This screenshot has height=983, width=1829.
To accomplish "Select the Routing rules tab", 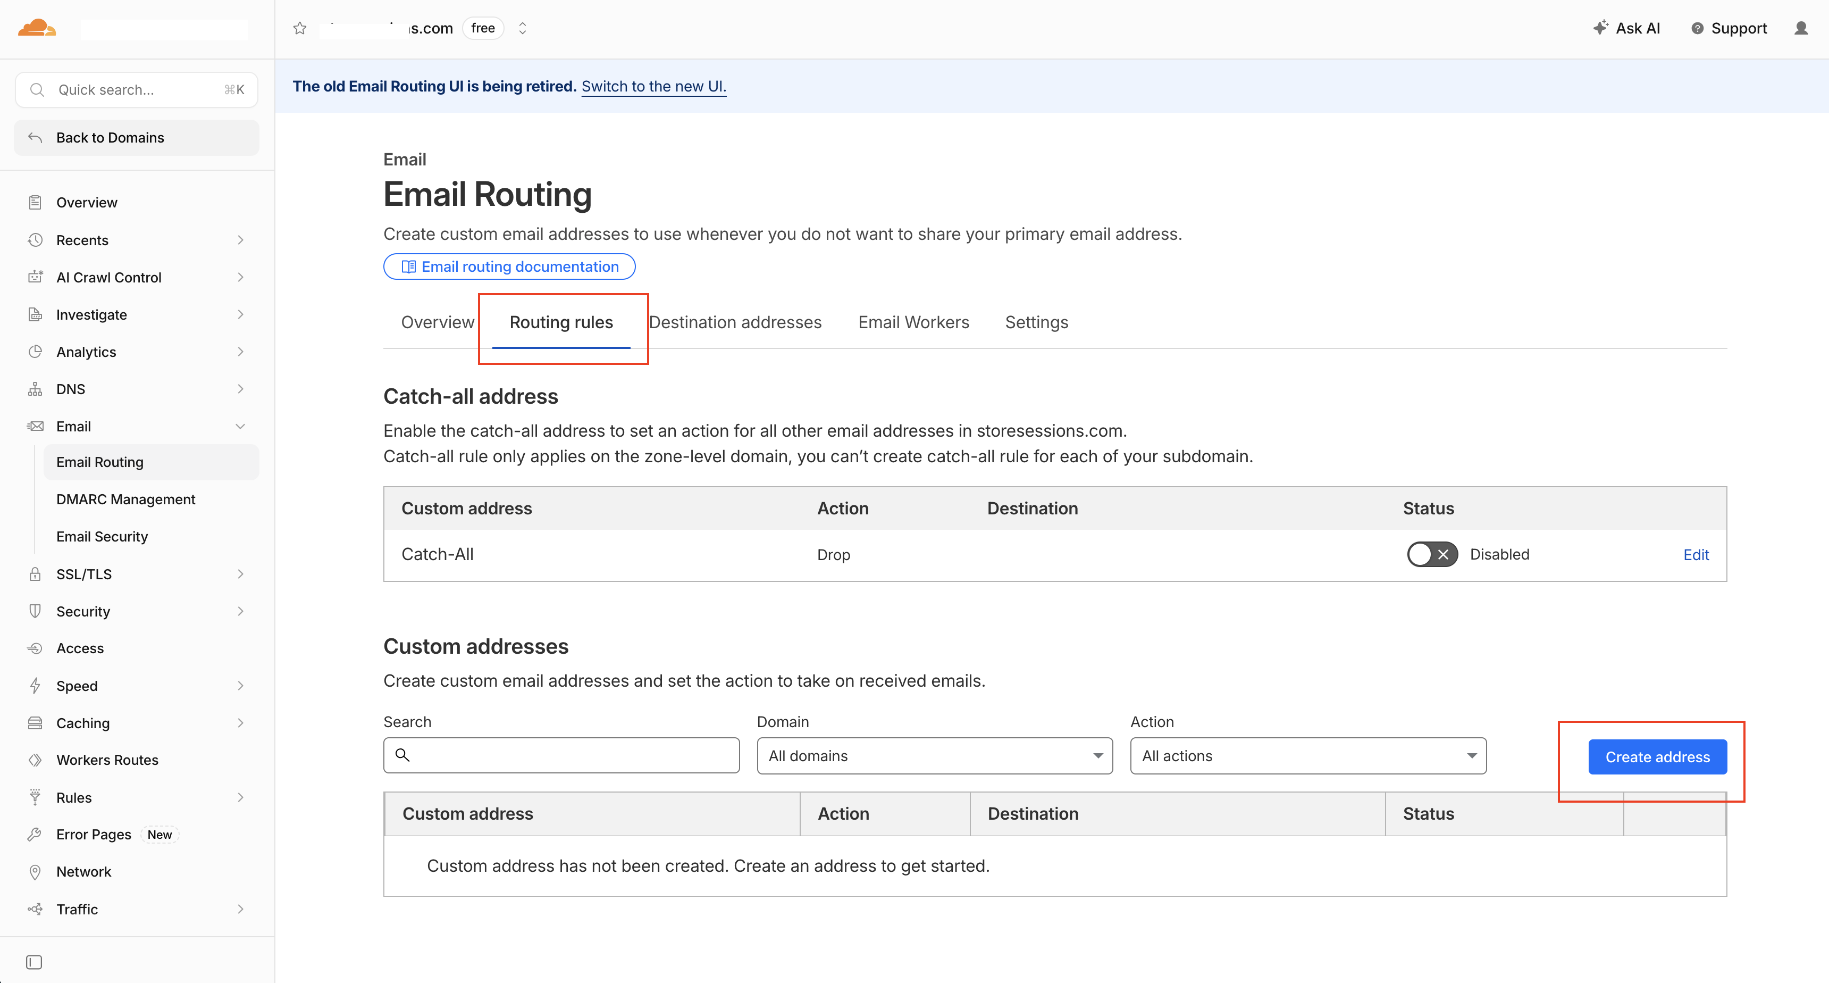I will 561,322.
